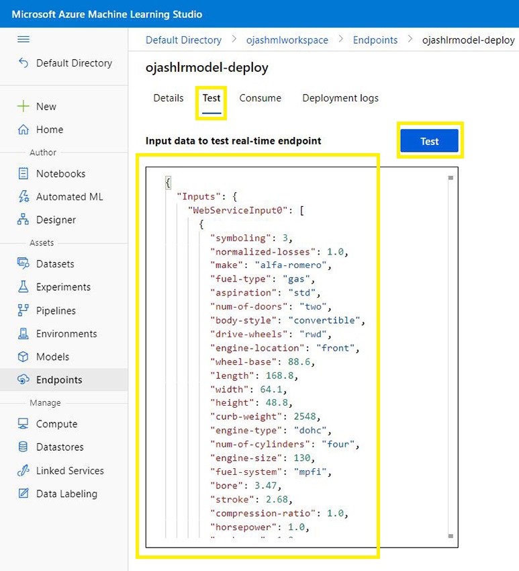Click the Notebooks icon
The width and height of the screenshot is (519, 571).
pos(23,173)
